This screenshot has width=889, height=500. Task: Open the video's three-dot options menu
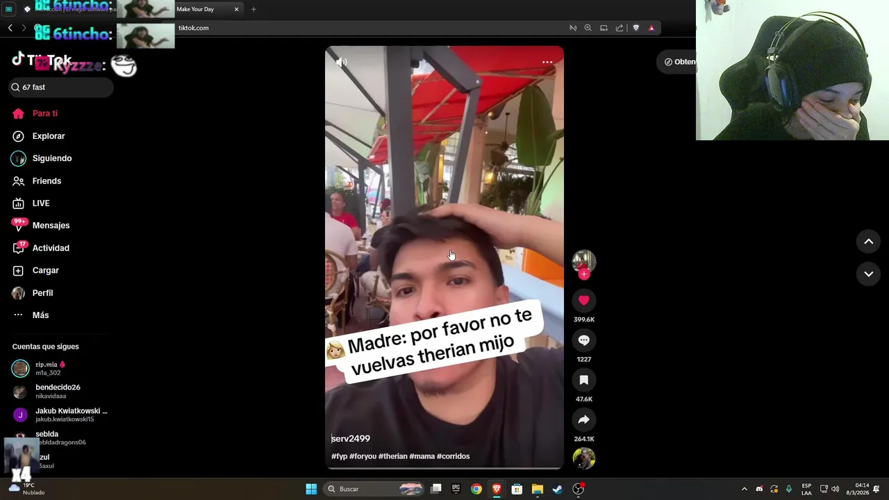pyautogui.click(x=547, y=62)
